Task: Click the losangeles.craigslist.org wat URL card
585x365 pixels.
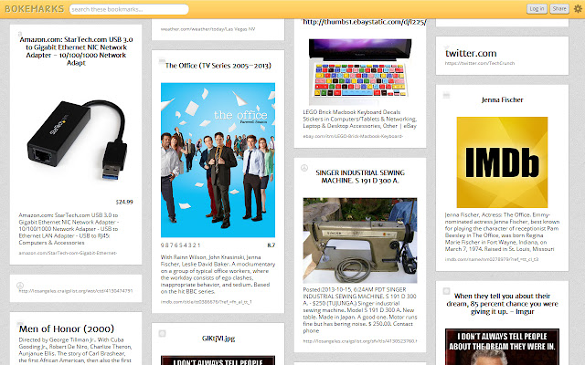Action: (76, 291)
